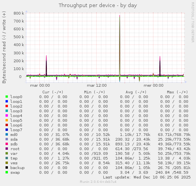The width and height of the screenshot is (196, 186).
Task: Click the 'Avg (-/+)' column header
Action: point(136,92)
